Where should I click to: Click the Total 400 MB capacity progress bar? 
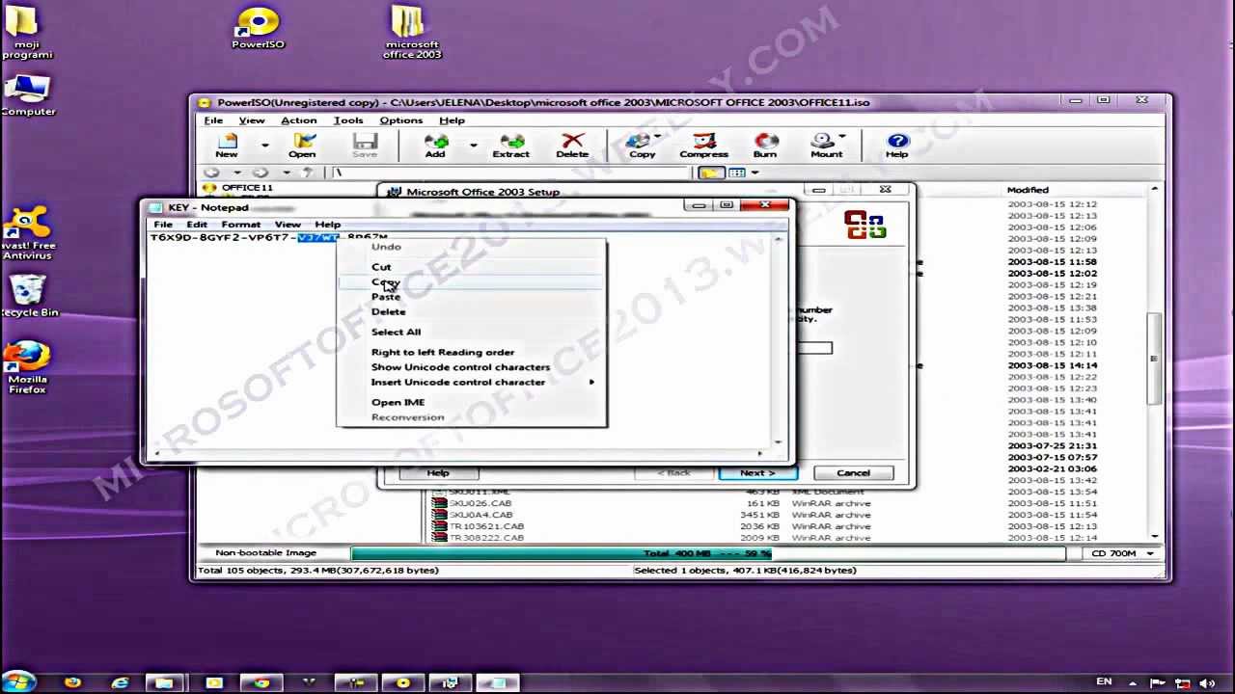(708, 553)
